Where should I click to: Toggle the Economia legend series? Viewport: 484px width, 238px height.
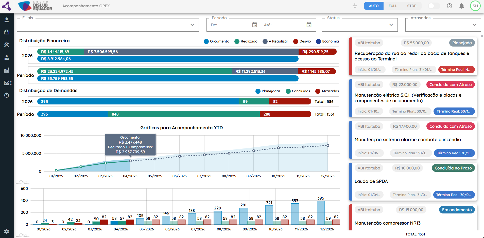tap(327, 41)
